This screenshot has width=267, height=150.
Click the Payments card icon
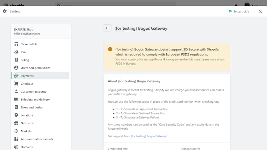click(16, 76)
